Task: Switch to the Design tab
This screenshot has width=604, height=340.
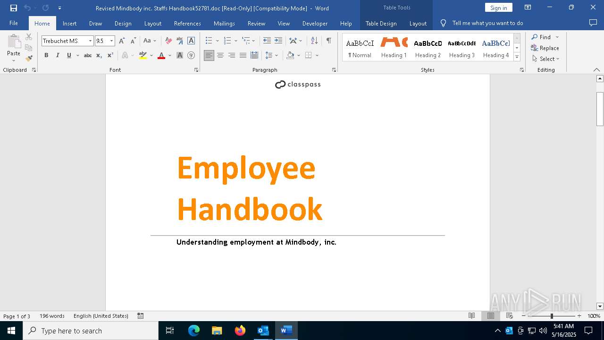Action: 123,23
